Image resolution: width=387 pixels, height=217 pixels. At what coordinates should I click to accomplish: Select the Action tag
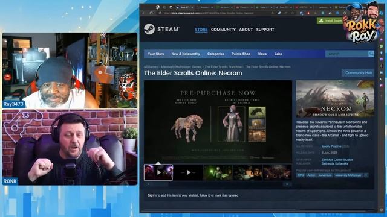(x=311, y=175)
